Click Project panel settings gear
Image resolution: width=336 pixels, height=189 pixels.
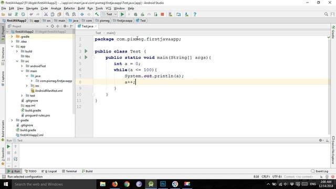pyautogui.click(x=65, y=26)
